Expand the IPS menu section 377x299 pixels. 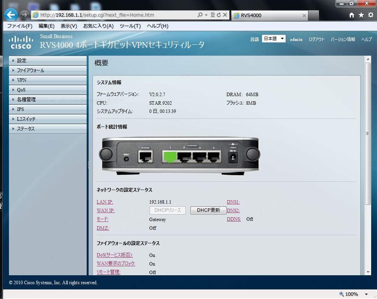(47, 109)
